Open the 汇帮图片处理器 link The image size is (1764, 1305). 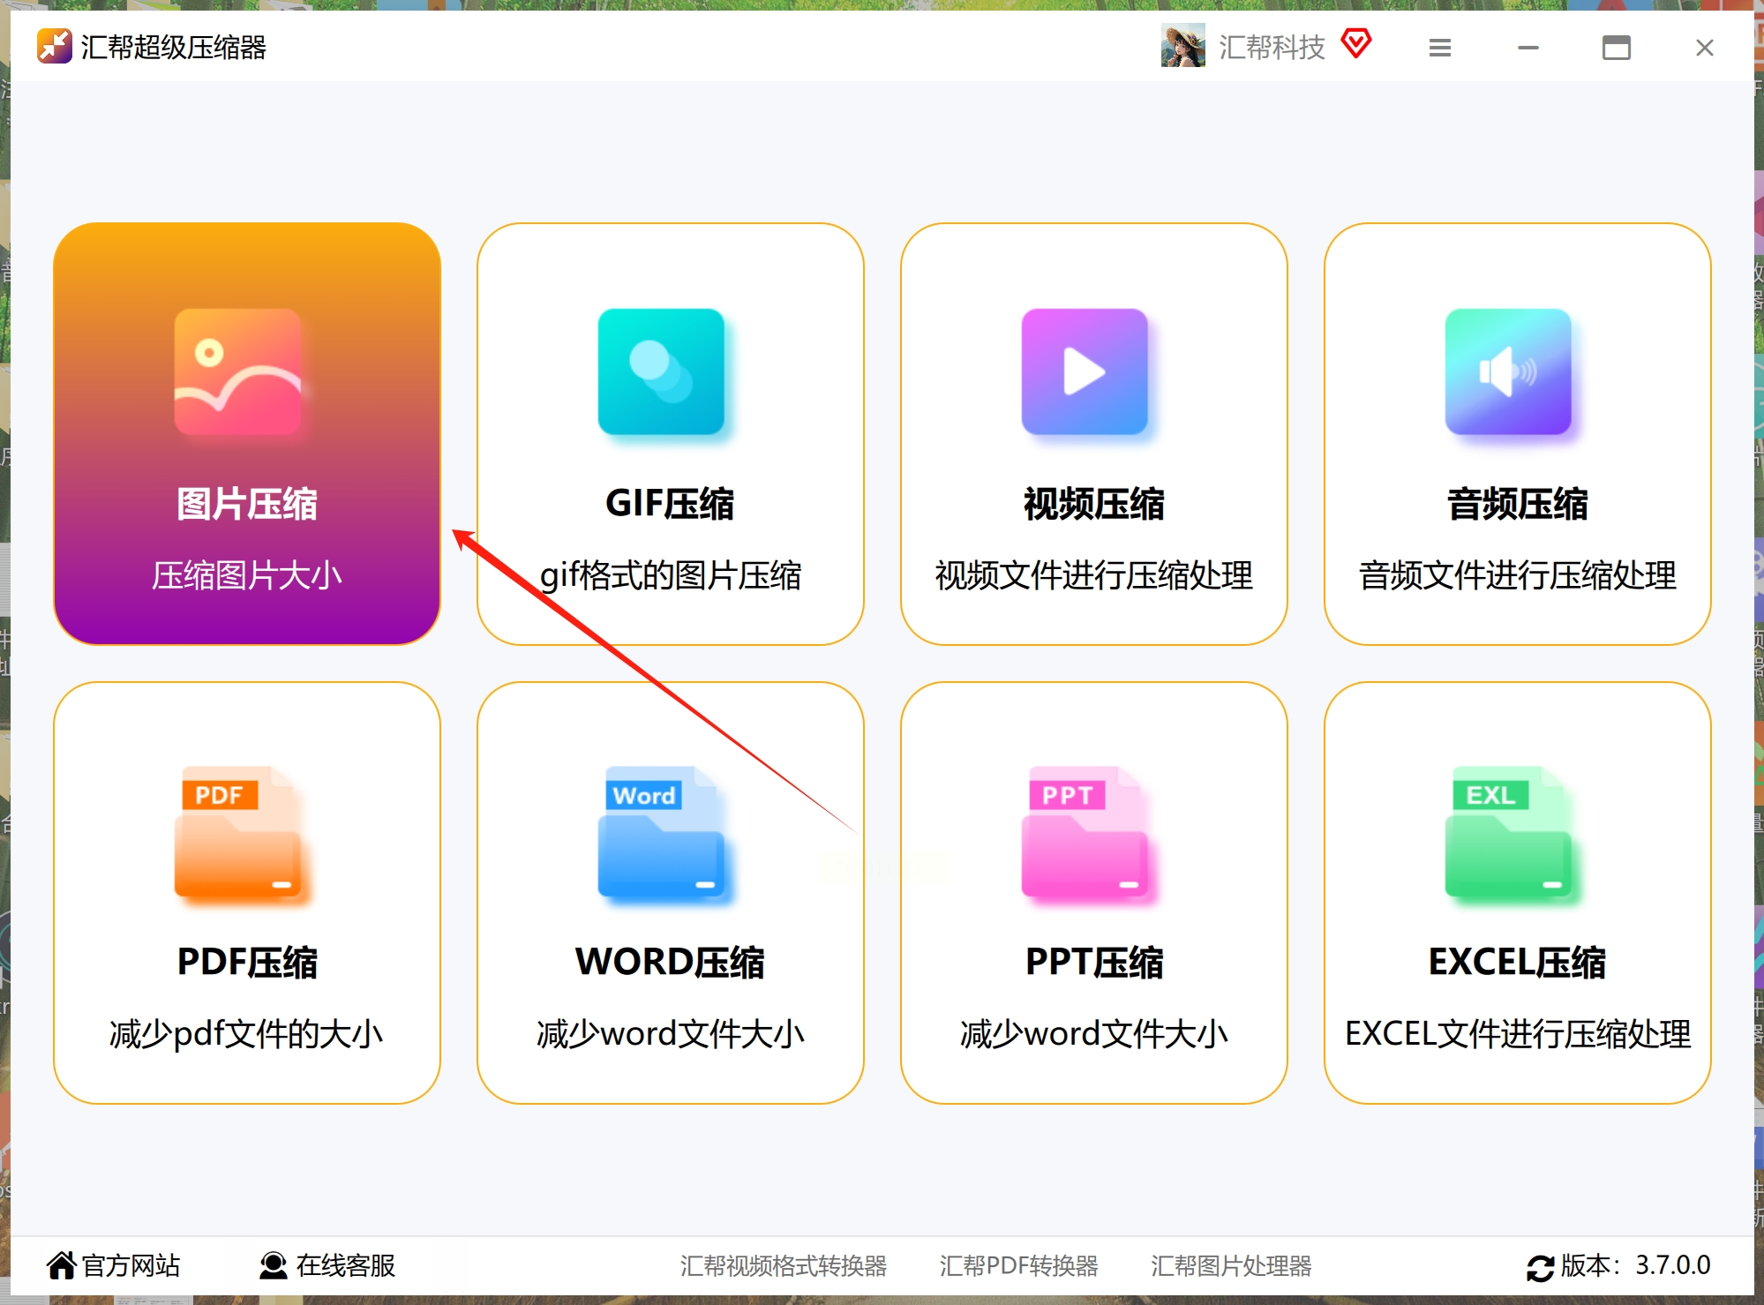[1231, 1265]
